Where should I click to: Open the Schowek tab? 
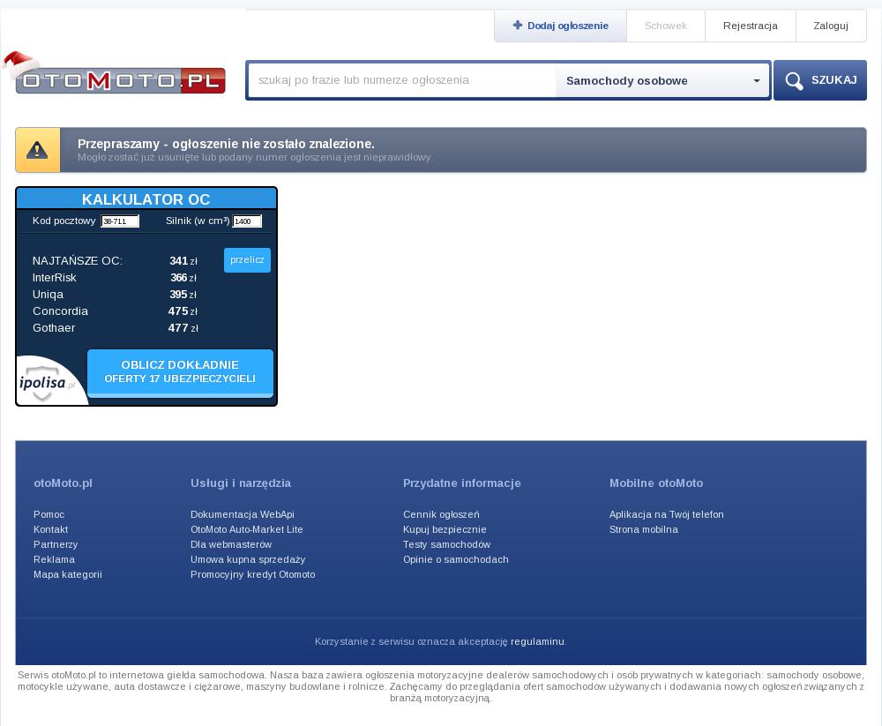[665, 26]
